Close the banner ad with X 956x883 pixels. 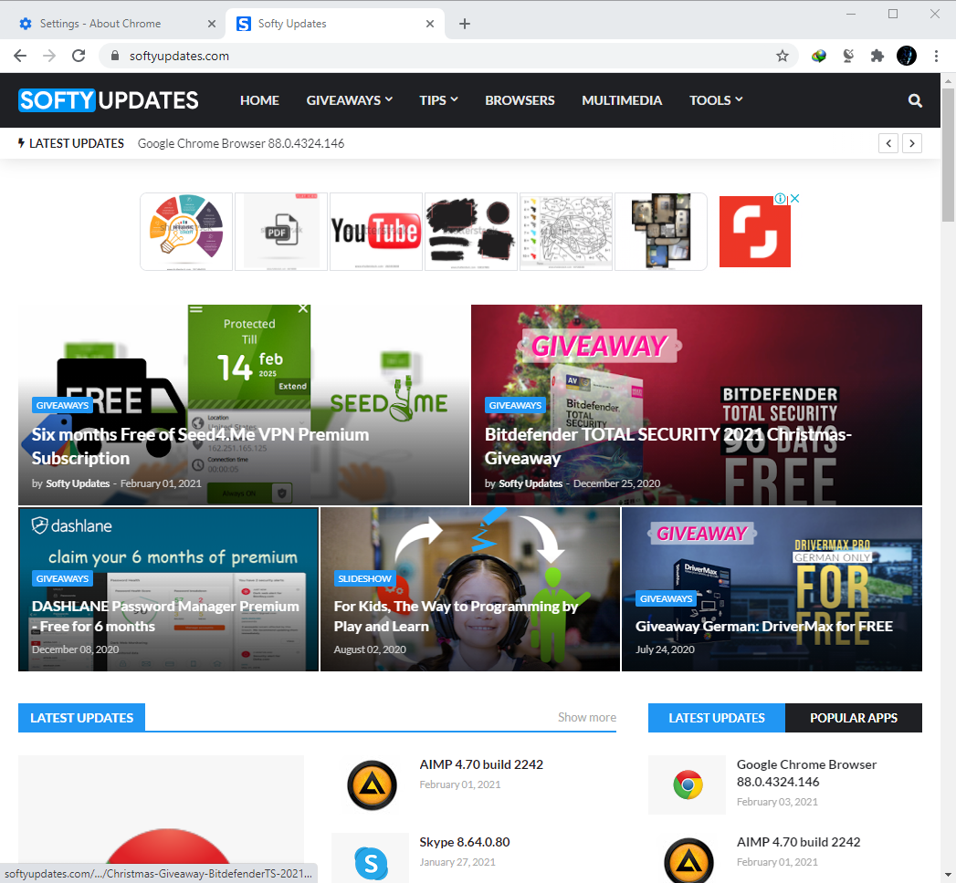[794, 199]
